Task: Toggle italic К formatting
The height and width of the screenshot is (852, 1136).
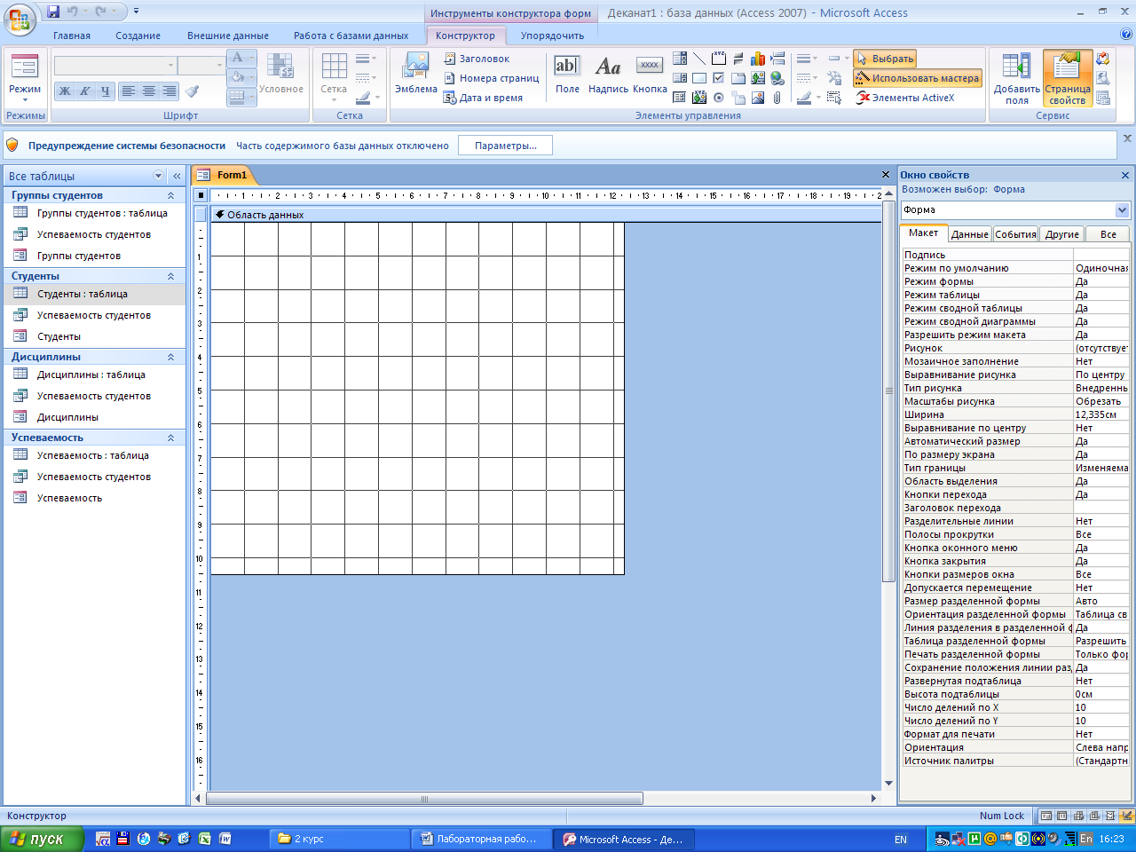Action: point(85,91)
